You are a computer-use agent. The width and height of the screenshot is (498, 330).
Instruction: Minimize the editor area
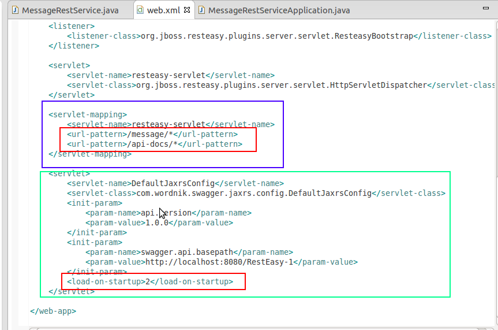coord(486,8)
